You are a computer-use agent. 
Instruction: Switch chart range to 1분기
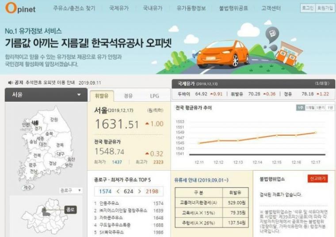321,107
